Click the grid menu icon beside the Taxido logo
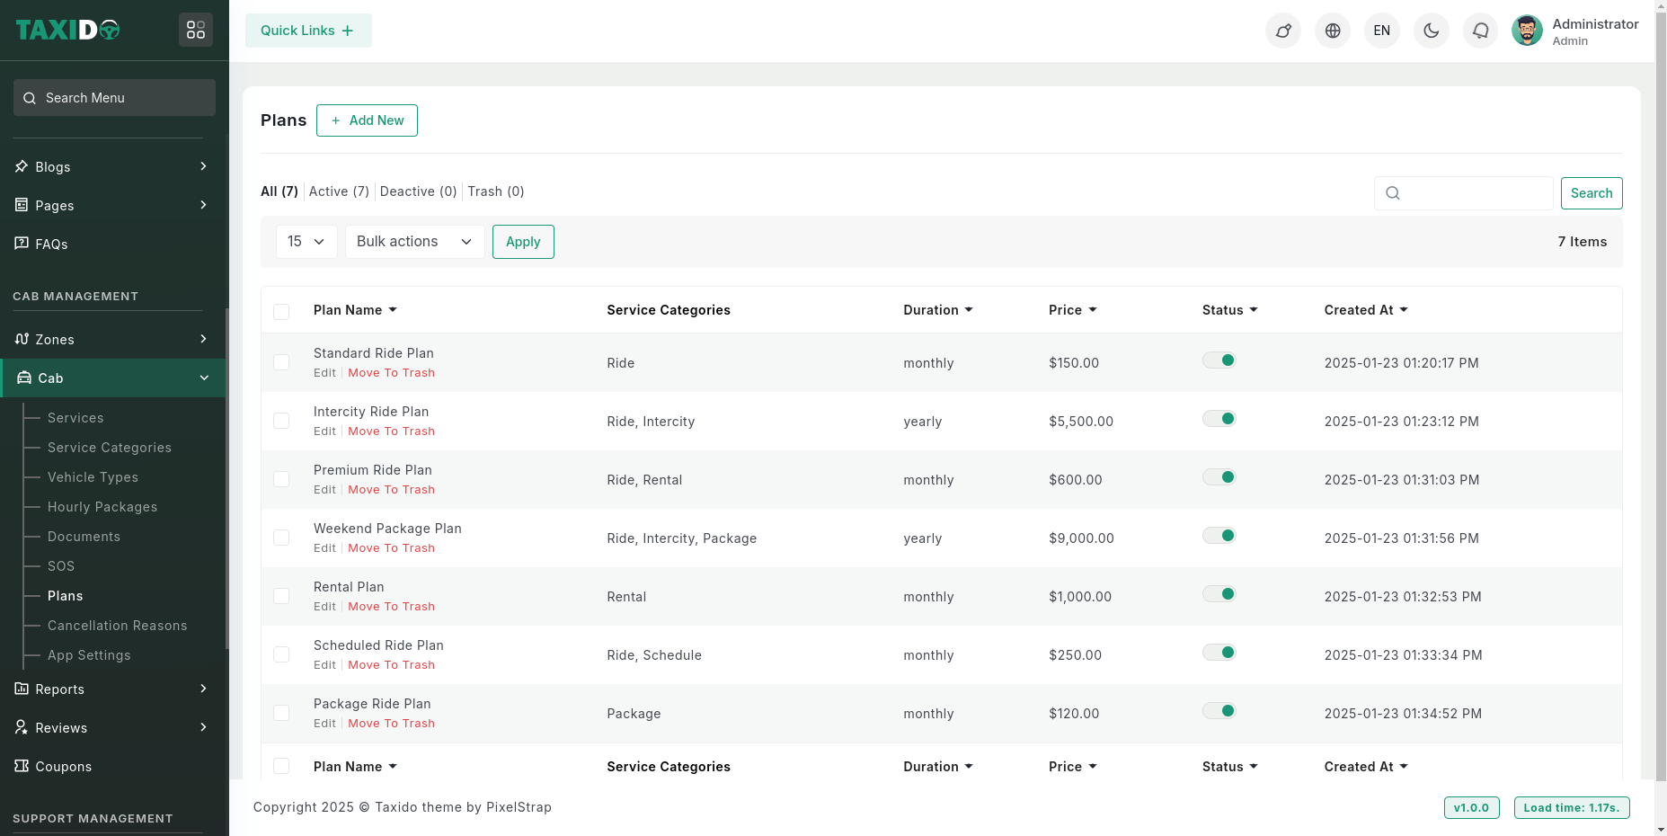The height and width of the screenshot is (836, 1667). click(196, 30)
